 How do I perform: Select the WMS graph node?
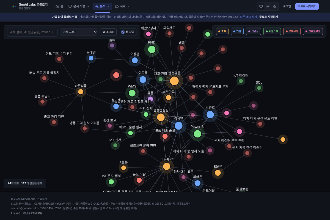pos(132,93)
